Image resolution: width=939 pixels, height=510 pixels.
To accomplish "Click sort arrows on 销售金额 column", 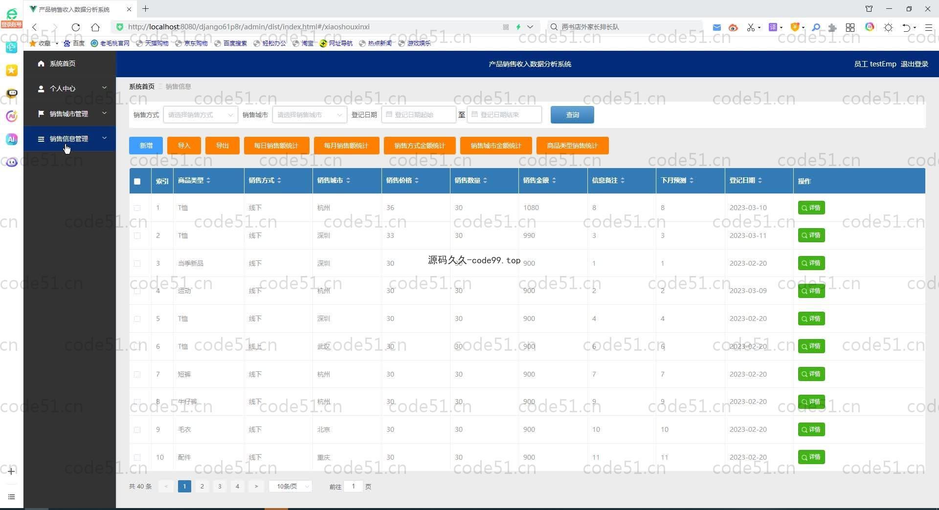I will (554, 180).
